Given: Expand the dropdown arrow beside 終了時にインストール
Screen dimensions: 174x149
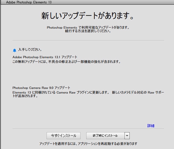Looking at the screenshot, I should (127, 135).
